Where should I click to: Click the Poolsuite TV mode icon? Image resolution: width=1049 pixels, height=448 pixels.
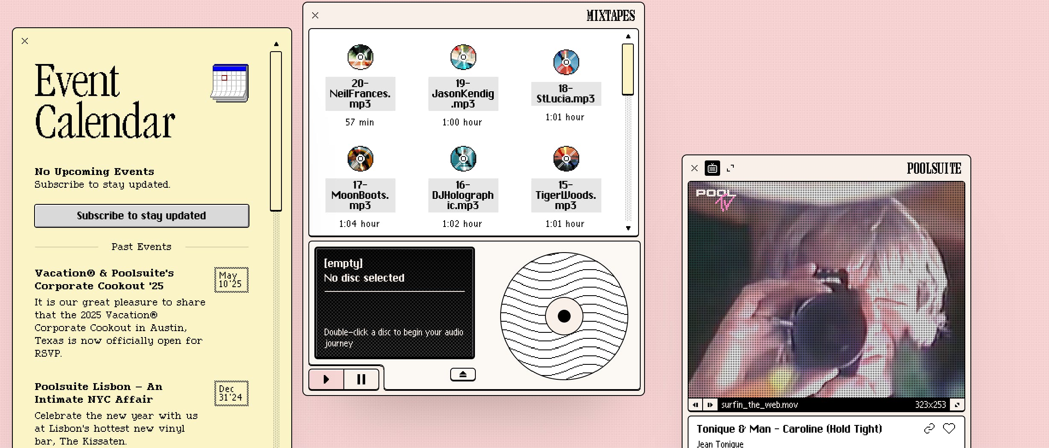pyautogui.click(x=712, y=168)
